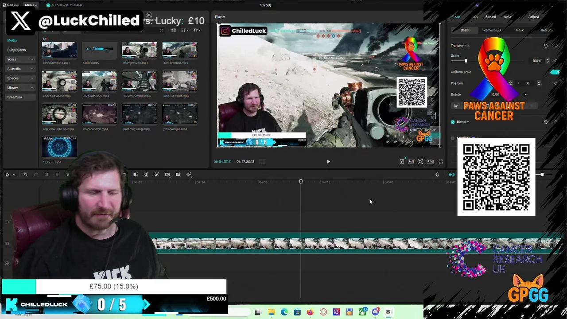Viewport: 567px width, 319px height.
Task: Select the Chilled.mov media clip
Action: 99,50
